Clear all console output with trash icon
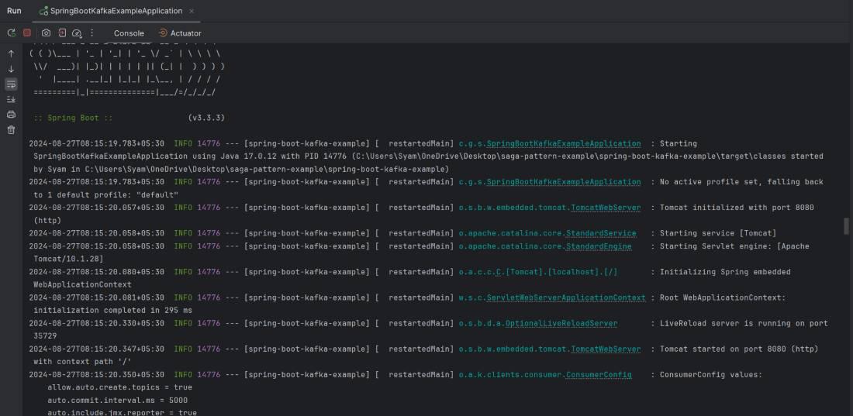The height and width of the screenshot is (416, 853). [11, 129]
